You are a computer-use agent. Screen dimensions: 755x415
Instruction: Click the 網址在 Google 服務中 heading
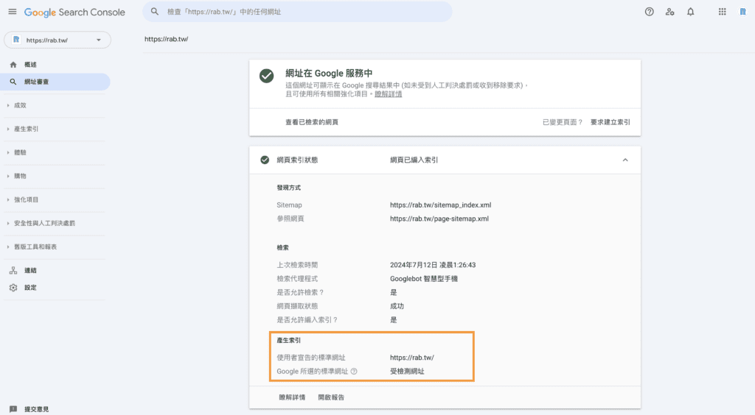[329, 73]
